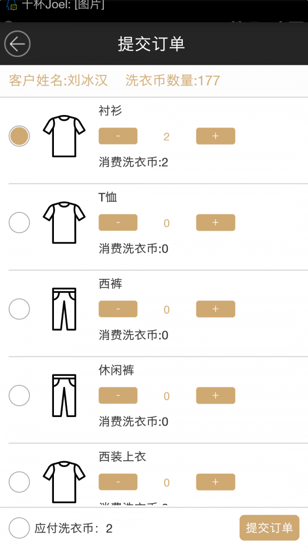Select the 西裤 radio button

coord(20,309)
